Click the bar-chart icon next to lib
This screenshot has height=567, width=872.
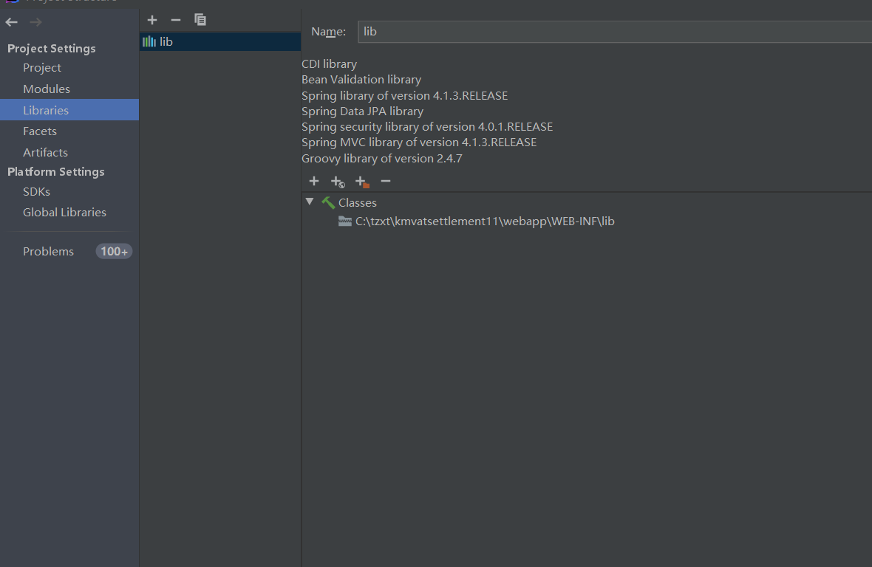click(x=149, y=41)
